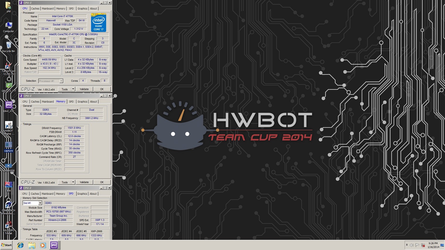Launch CINEBENCH Windows desktop shortcut
This screenshot has height=250, width=445.
click(8, 208)
